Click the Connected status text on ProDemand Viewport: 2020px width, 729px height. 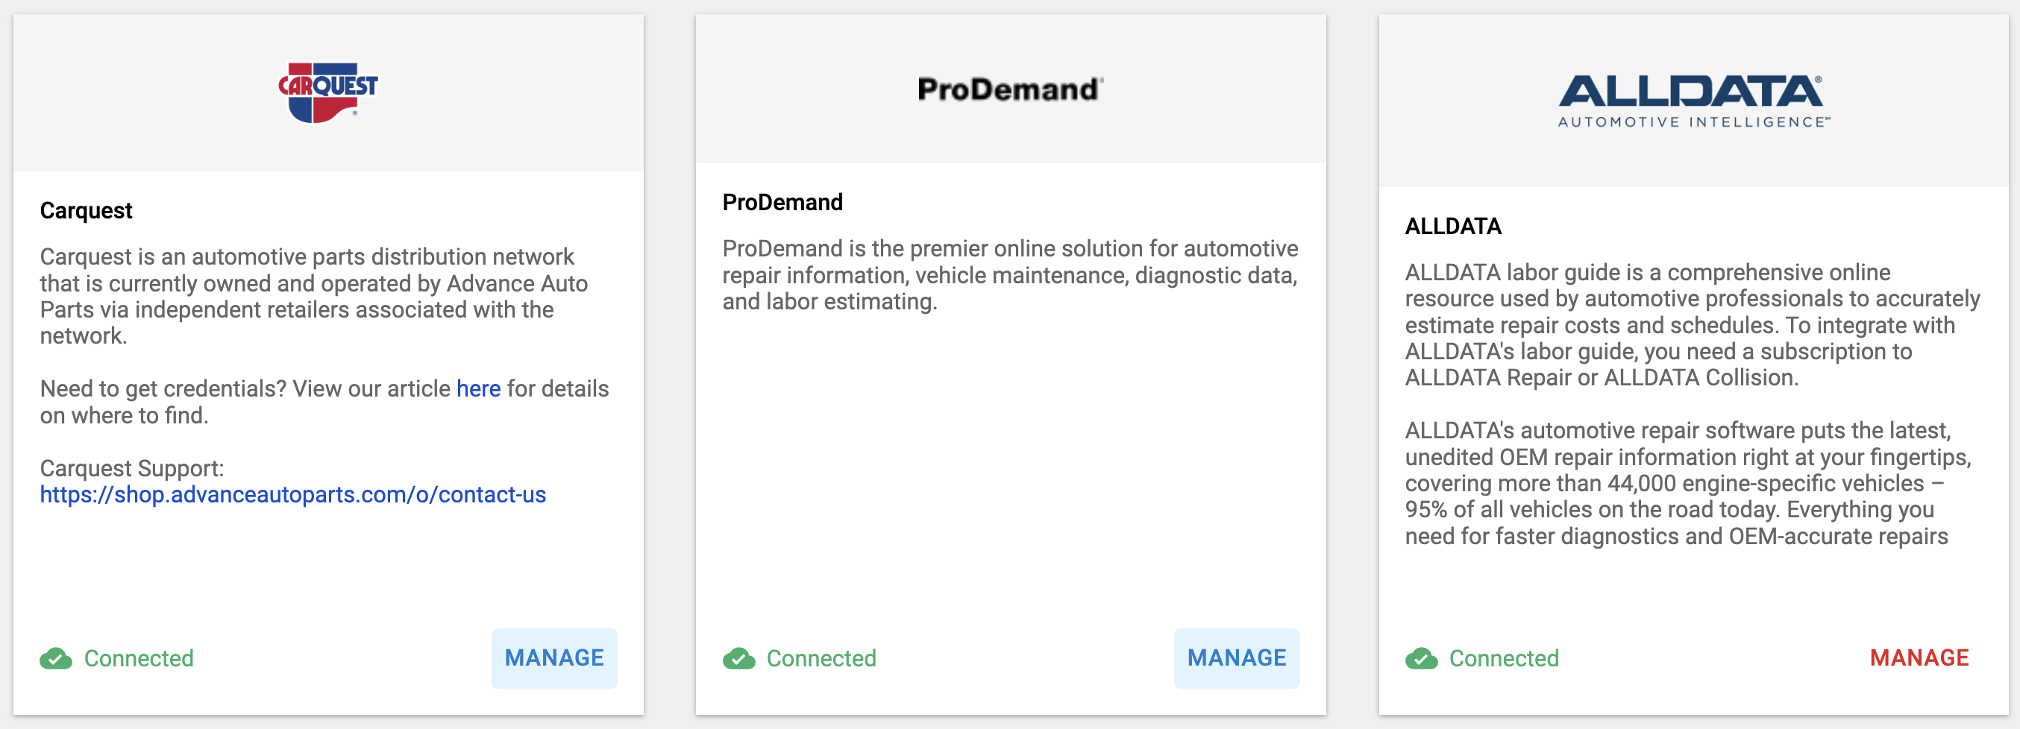(x=821, y=658)
